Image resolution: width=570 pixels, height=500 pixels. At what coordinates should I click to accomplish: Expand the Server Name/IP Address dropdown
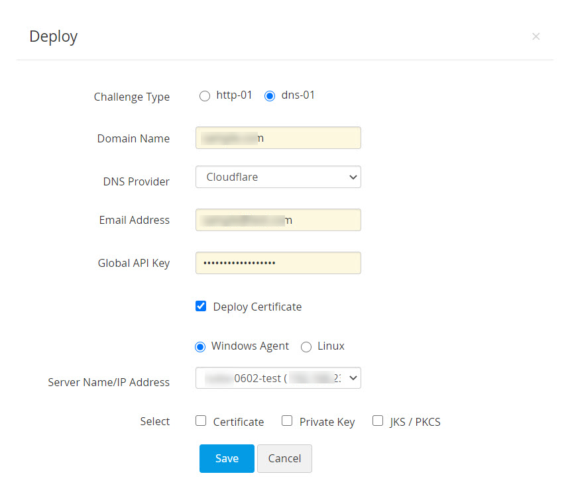[278, 377]
